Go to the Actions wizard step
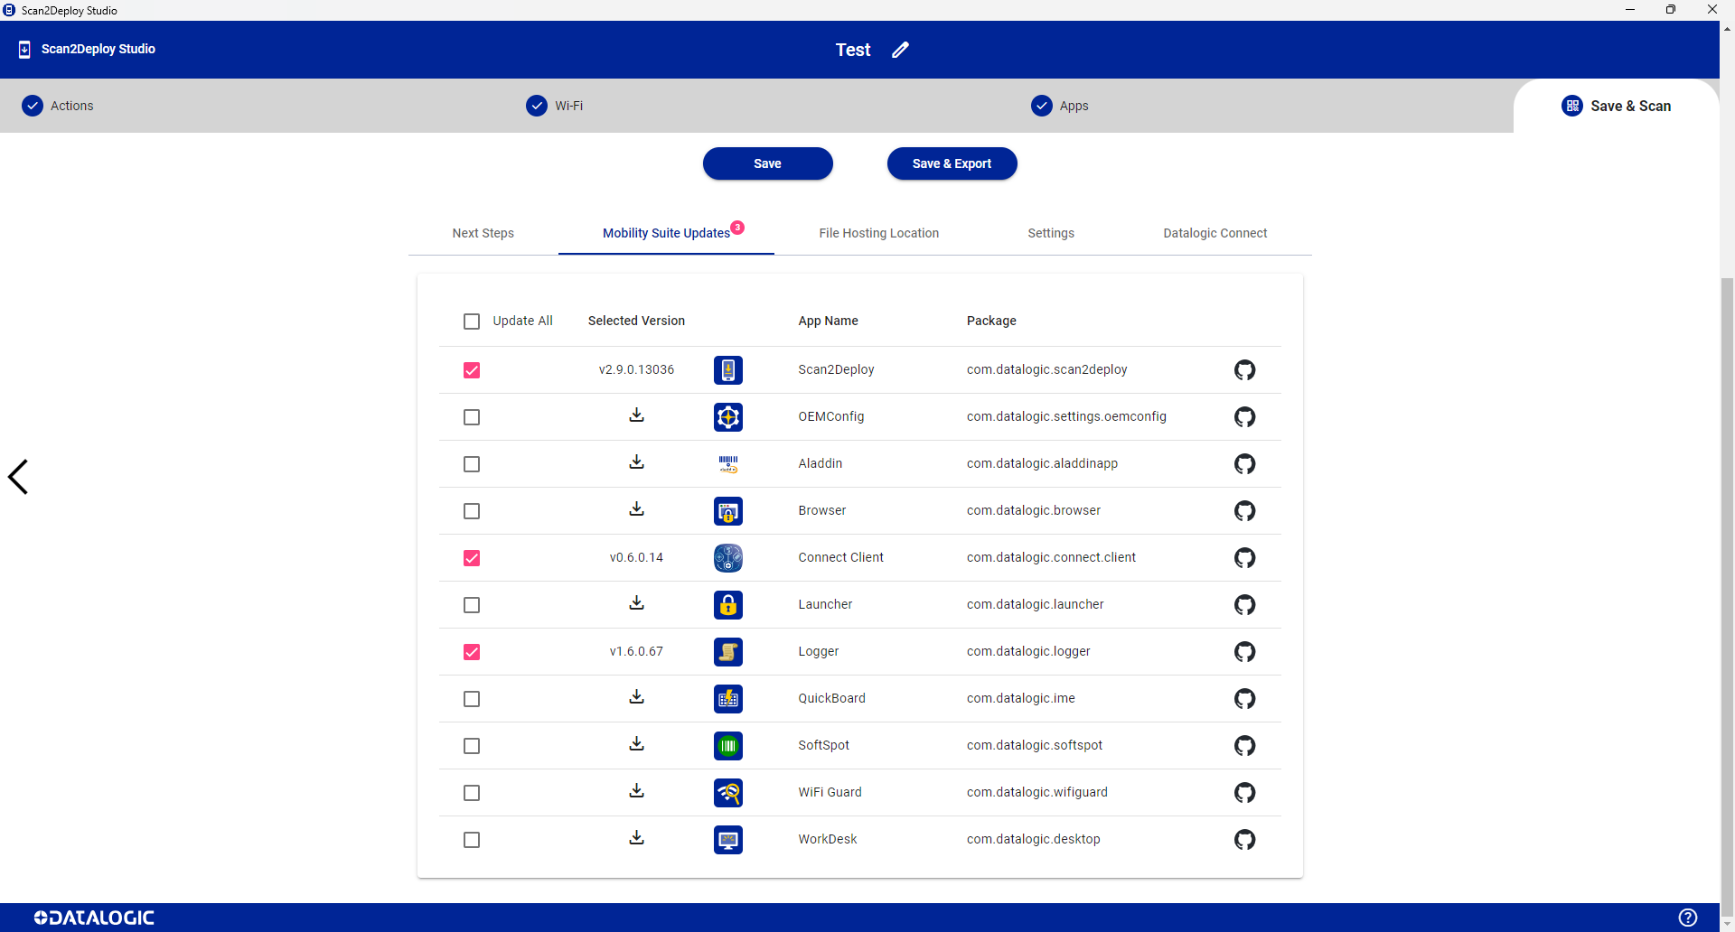This screenshot has height=932, width=1735. tap(58, 106)
